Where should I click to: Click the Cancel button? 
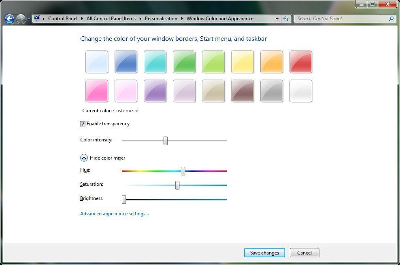tap(304, 253)
